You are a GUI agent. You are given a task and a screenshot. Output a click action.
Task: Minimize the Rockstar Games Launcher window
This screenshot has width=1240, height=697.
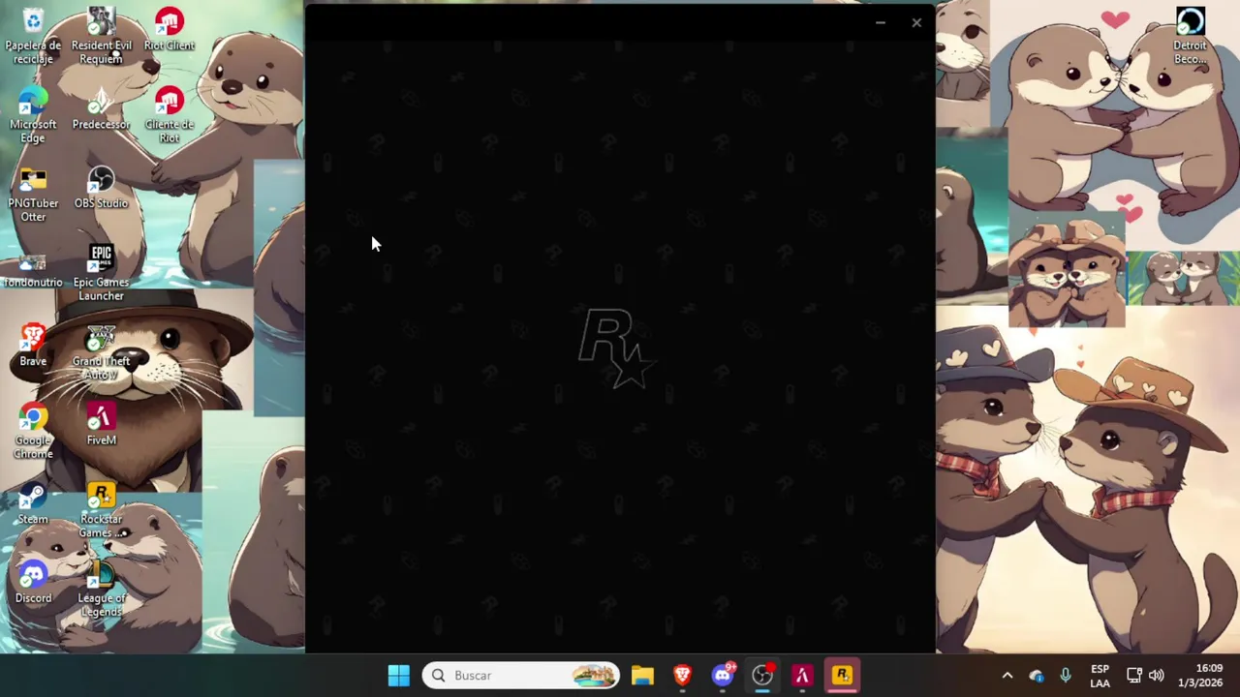[x=880, y=22]
